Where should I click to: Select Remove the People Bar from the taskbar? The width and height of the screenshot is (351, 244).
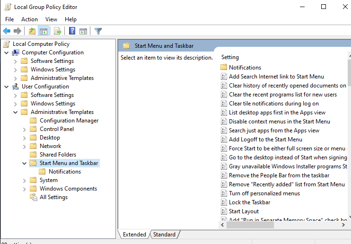pyautogui.click(x=279, y=175)
